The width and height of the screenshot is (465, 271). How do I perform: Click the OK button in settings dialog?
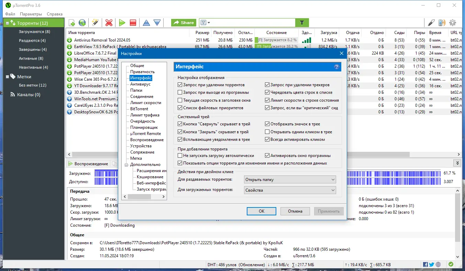click(262, 211)
